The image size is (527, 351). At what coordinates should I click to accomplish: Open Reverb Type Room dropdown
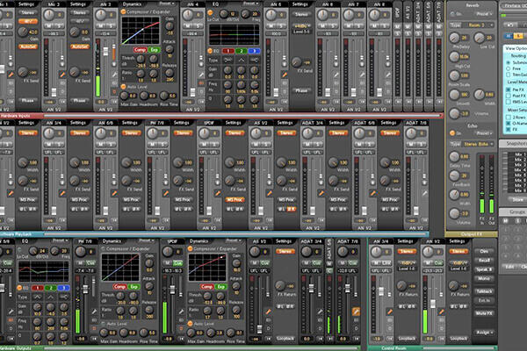coord(476,25)
